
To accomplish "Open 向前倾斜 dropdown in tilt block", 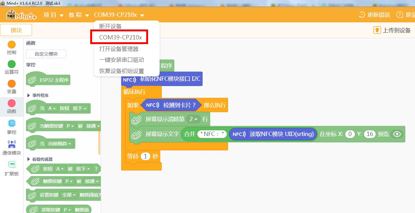I will point(60,144).
